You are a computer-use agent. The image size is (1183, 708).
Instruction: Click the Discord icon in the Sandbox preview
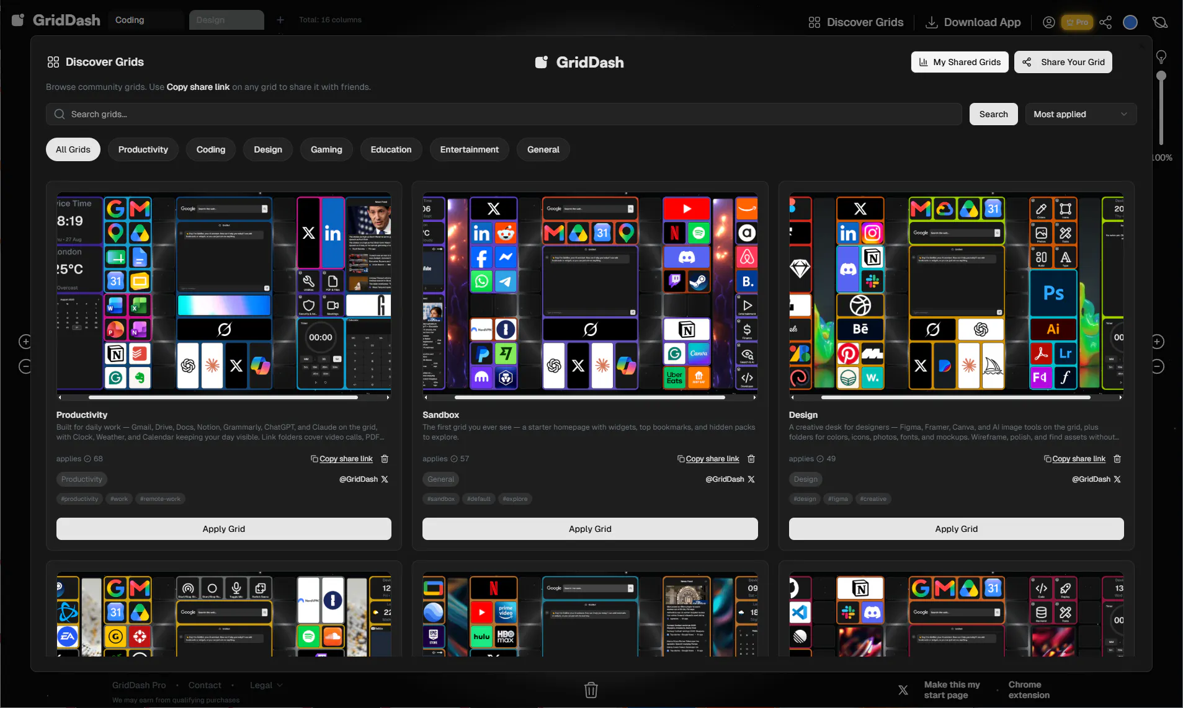pyautogui.click(x=687, y=257)
